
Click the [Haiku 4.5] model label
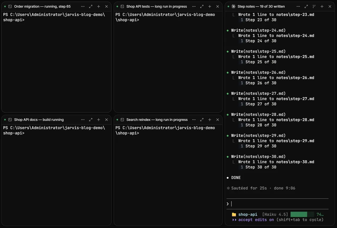[275, 214]
